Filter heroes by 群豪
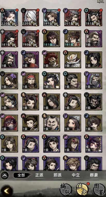Screen dimensions: 106x197 (94, 175)
